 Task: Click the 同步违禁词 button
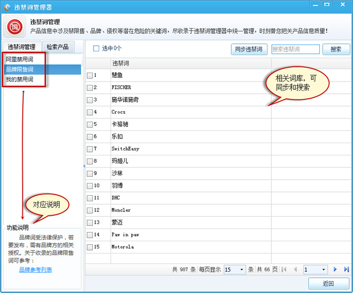(x=249, y=49)
